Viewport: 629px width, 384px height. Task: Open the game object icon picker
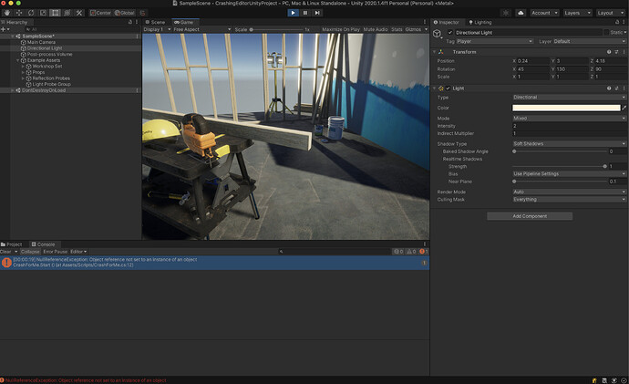point(438,34)
